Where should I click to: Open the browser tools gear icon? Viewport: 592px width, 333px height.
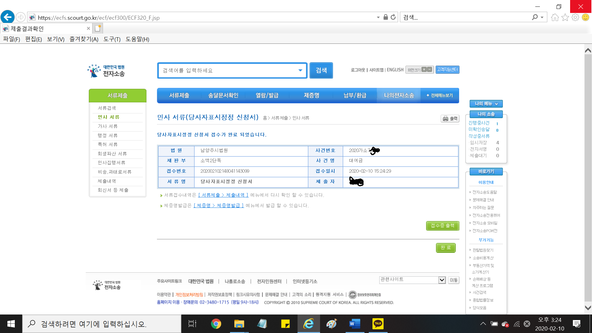(x=575, y=17)
